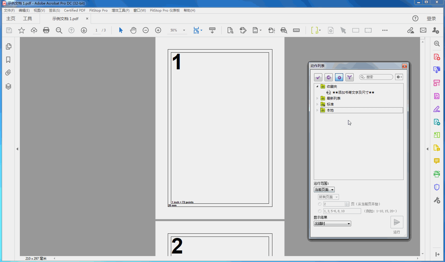Viewport: 445px width, 262px height.
Task: Open the action list gear options dropdown
Action: click(x=399, y=77)
